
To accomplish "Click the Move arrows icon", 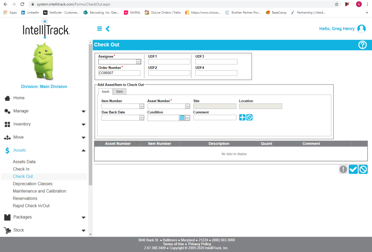I will [7, 137].
